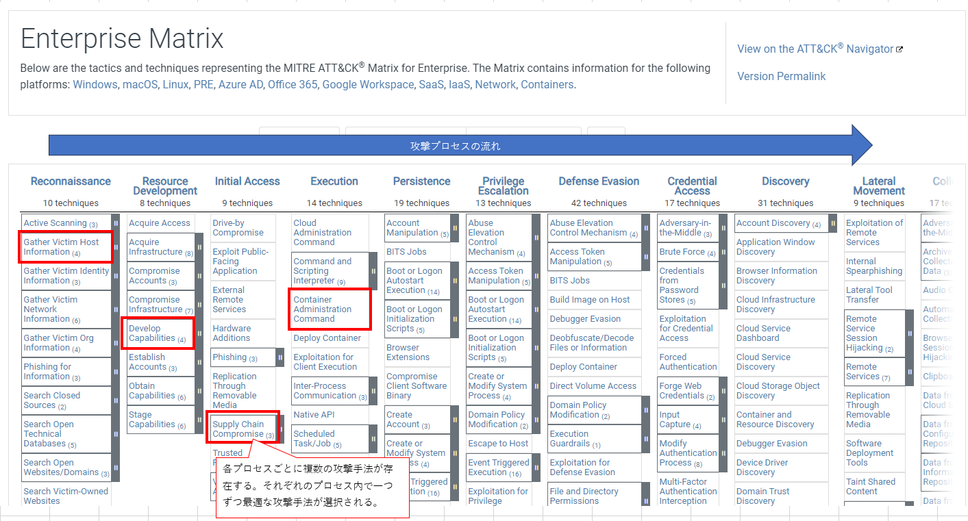Viewport: 968px width, 521px height.
Task: Expand Active Scanning sub-techniques handle
Action: (x=116, y=223)
